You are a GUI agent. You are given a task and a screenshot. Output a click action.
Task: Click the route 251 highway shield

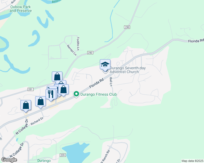click(31, 89)
